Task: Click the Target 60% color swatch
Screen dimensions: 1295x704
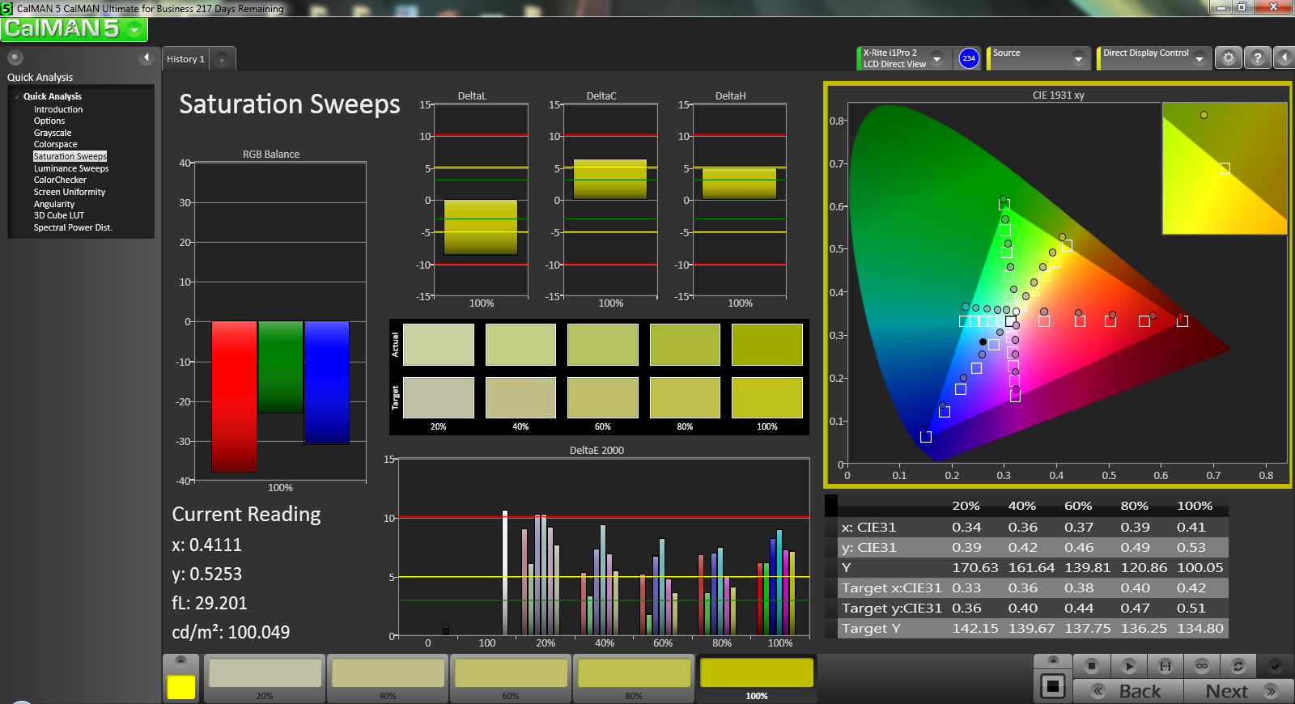Action: (x=603, y=397)
